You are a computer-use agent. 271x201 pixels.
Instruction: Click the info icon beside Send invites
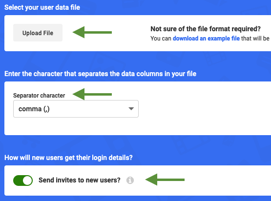tap(130, 181)
